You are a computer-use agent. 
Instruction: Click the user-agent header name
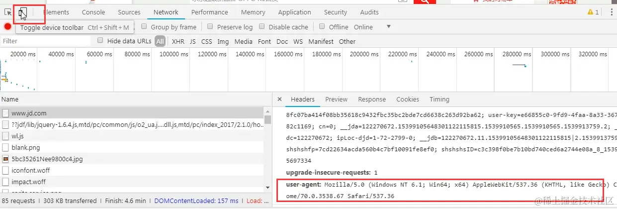click(304, 185)
